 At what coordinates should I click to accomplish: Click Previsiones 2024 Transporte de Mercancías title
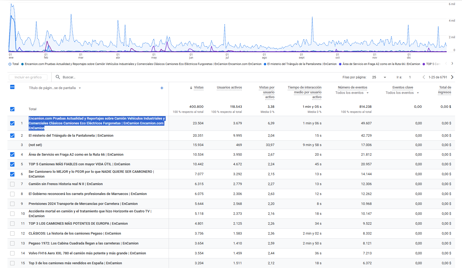coord(83,204)
